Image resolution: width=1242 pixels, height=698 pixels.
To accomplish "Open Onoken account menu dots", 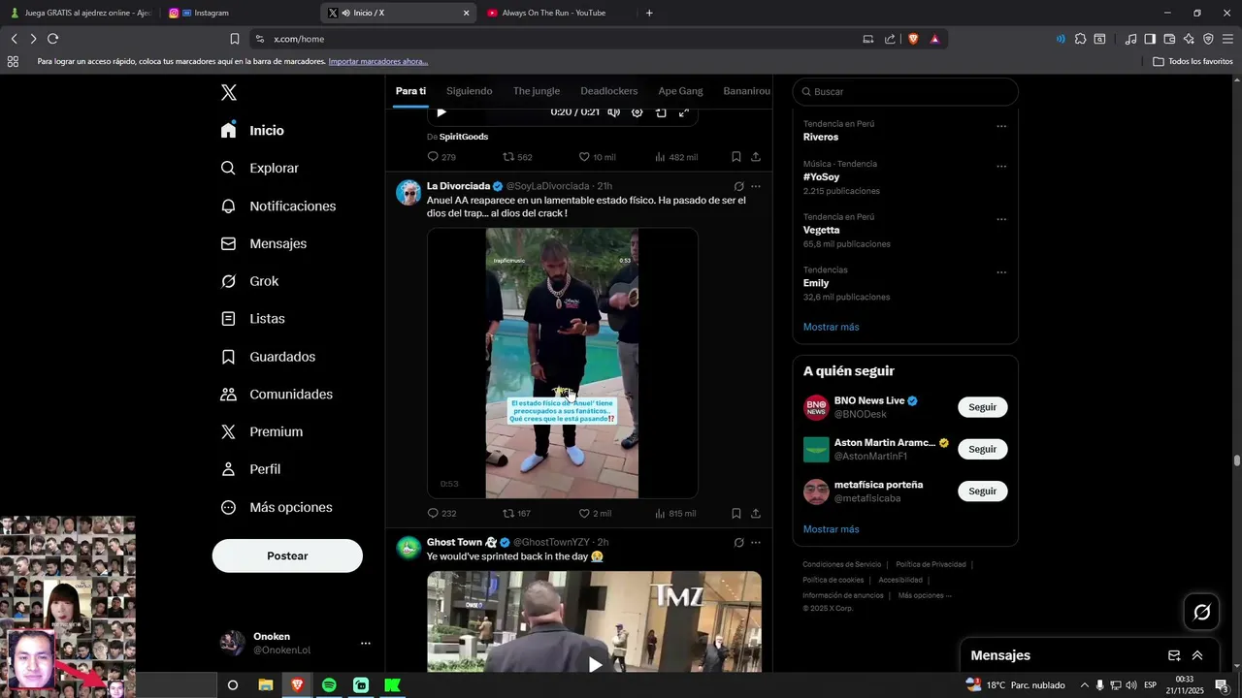I will click(366, 643).
